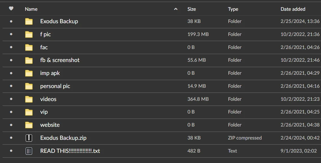Click the Name column sort arrow
321x163 pixels.
point(176,9)
